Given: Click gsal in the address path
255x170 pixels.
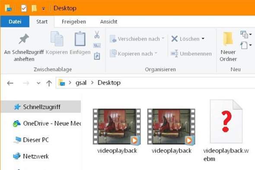Looking at the screenshot, I should 81,83.
